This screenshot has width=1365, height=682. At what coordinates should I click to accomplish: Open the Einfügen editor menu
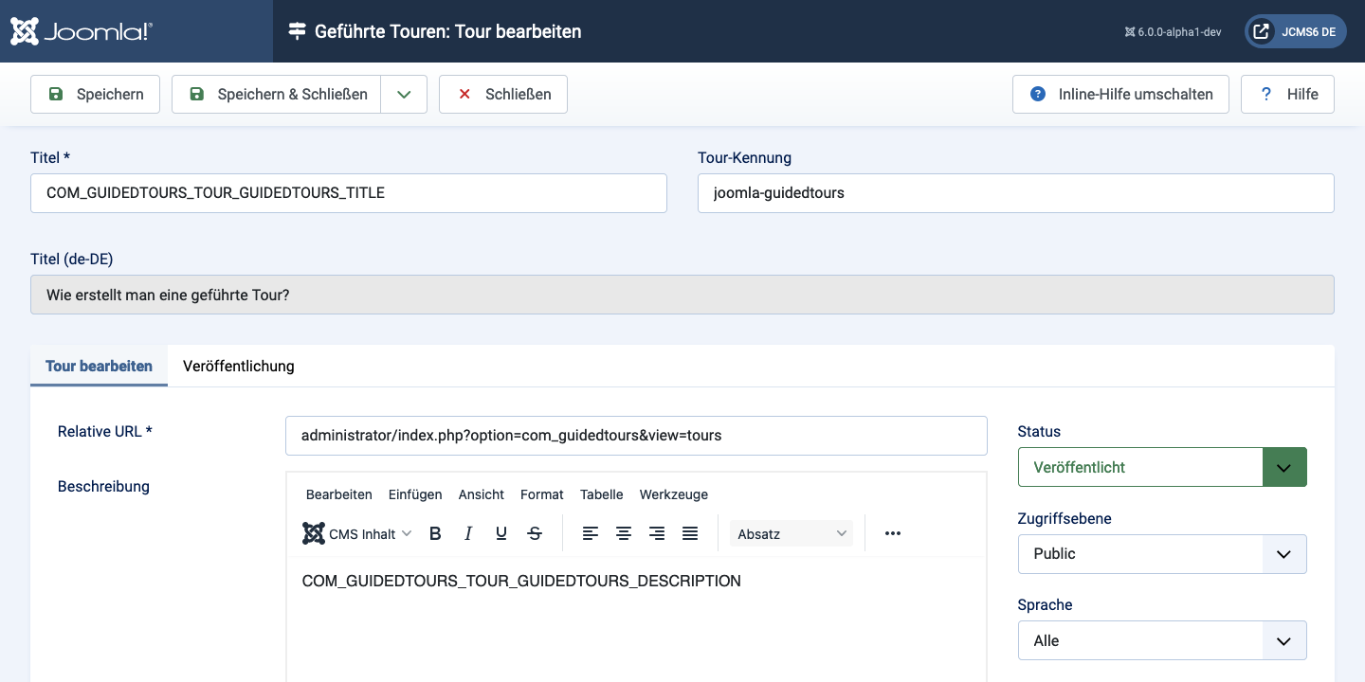(415, 494)
